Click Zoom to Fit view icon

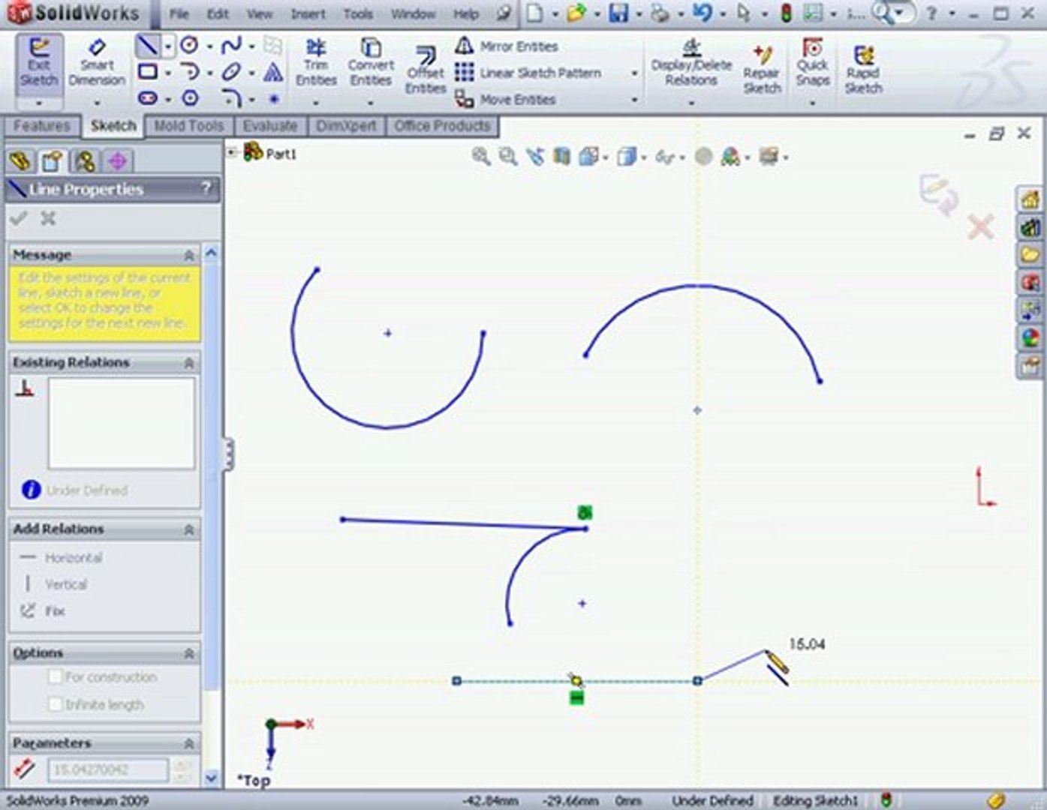pyautogui.click(x=481, y=156)
